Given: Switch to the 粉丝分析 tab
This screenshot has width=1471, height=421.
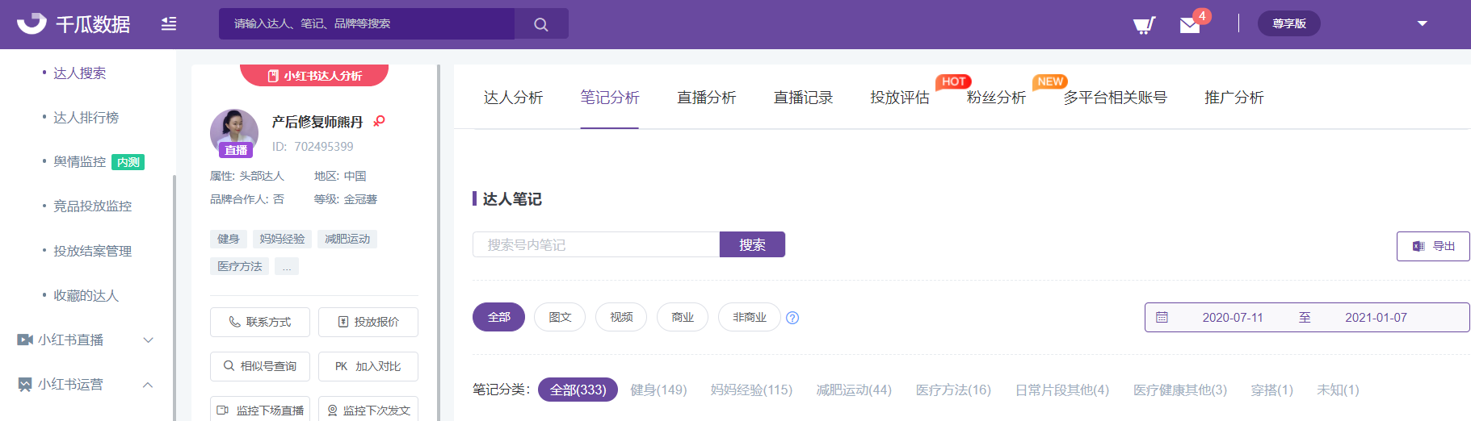Looking at the screenshot, I should 996,98.
